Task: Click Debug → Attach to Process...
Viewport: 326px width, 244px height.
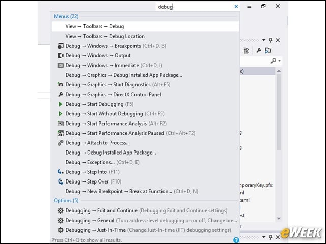Action: (x=146, y=143)
